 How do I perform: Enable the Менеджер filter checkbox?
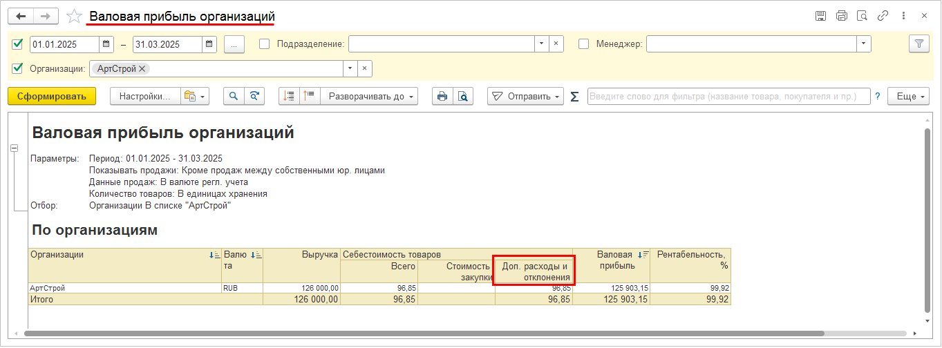[583, 44]
